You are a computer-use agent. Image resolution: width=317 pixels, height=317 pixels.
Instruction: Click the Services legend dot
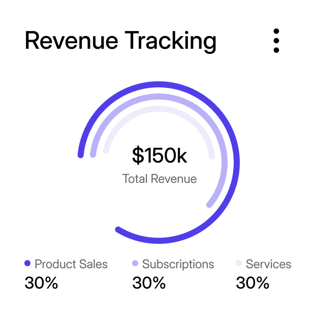point(239,263)
